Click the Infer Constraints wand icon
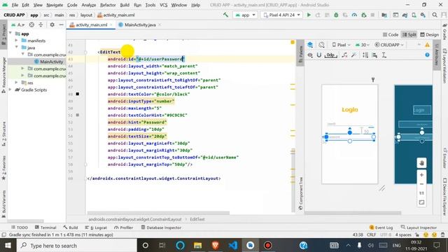Image resolution: width=448 pixels, height=252 pixels. click(x=353, y=55)
